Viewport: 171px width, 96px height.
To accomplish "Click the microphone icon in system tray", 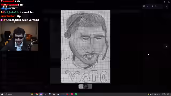I will coord(155,94).
